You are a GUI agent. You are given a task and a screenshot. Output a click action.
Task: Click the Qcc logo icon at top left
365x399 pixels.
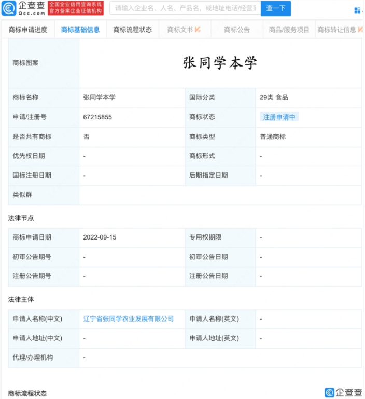point(9,8)
